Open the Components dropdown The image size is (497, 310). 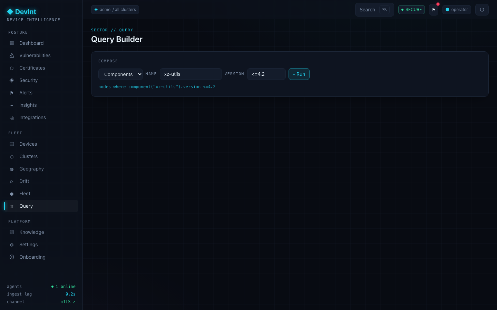(x=120, y=74)
